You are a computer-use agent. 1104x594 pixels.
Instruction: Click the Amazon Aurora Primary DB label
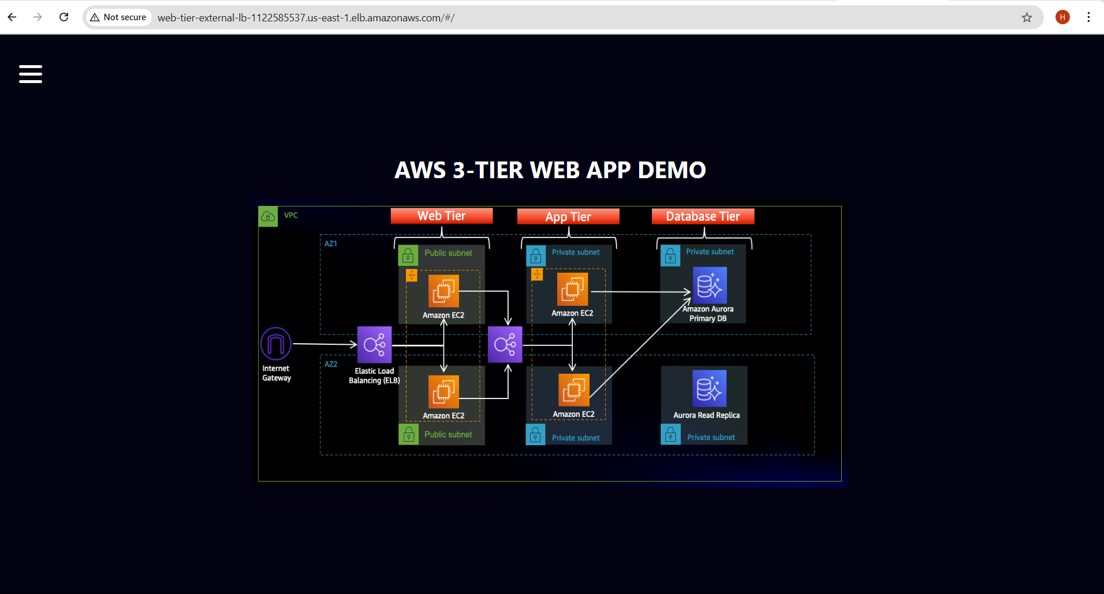(x=708, y=314)
